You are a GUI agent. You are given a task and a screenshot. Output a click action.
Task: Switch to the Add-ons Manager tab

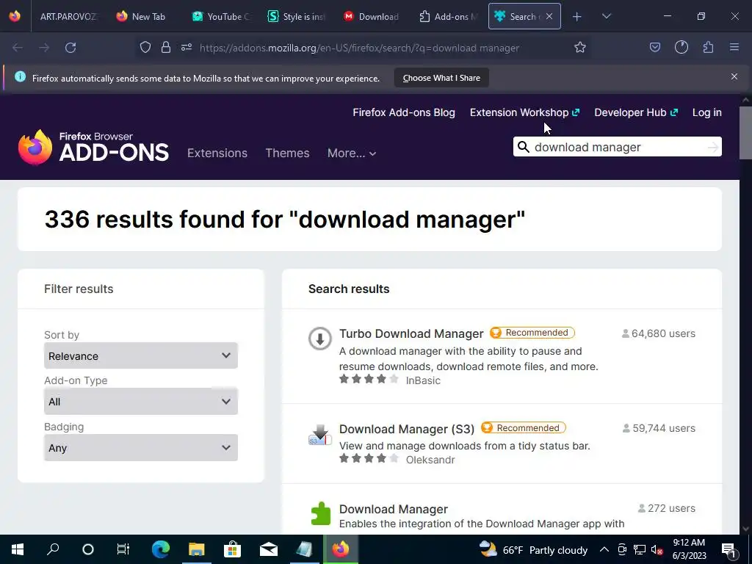[x=449, y=16]
